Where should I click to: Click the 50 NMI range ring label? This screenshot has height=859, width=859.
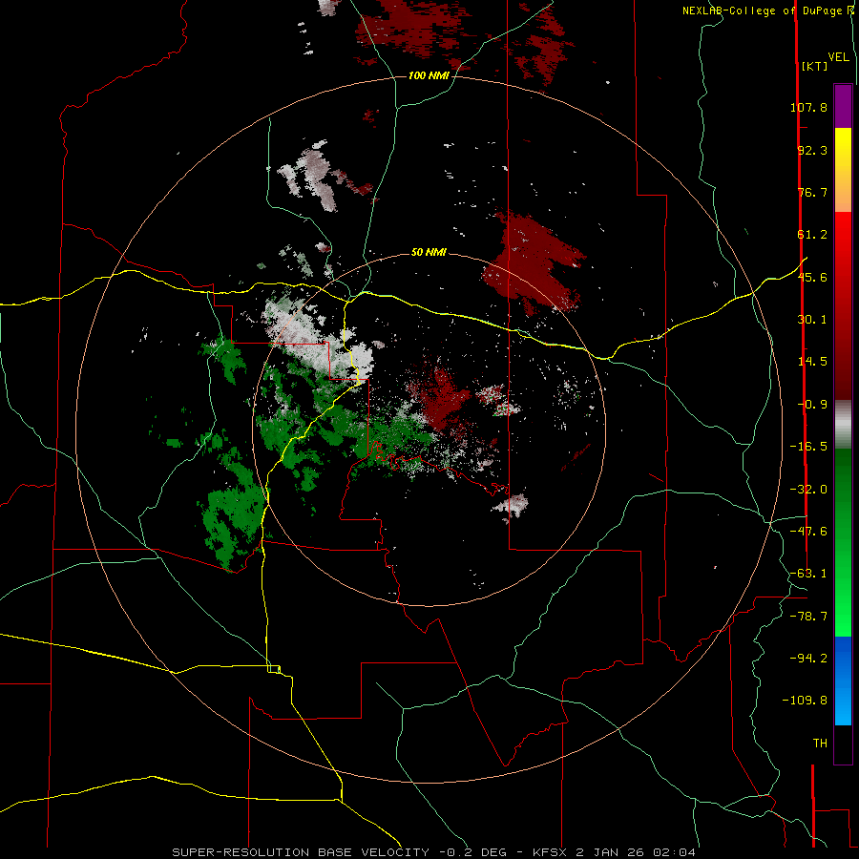click(x=429, y=253)
